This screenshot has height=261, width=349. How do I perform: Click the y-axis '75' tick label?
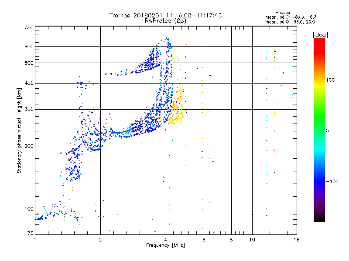31,233
